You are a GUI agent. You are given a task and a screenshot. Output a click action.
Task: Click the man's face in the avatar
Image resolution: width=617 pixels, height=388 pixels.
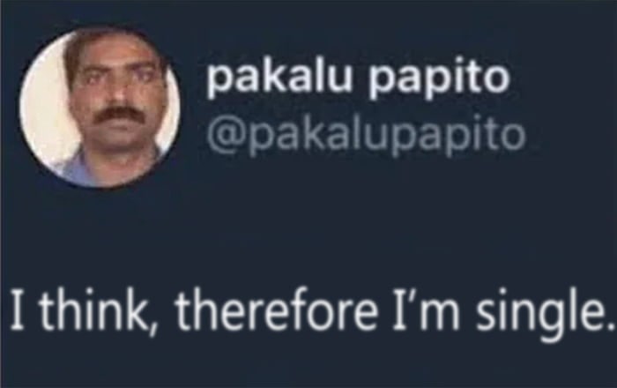click(x=114, y=93)
